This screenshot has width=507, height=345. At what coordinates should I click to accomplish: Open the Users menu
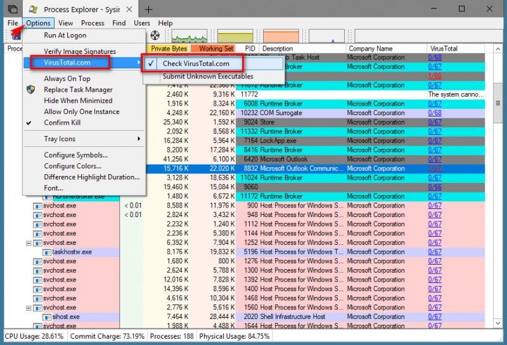(x=141, y=23)
